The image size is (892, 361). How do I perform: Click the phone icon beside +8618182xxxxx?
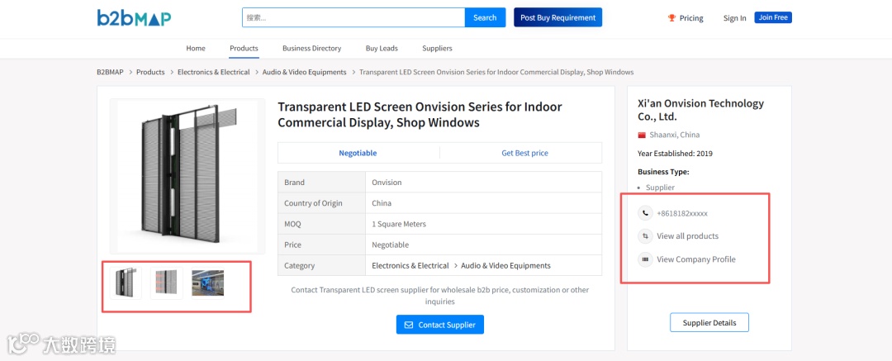[x=645, y=213]
